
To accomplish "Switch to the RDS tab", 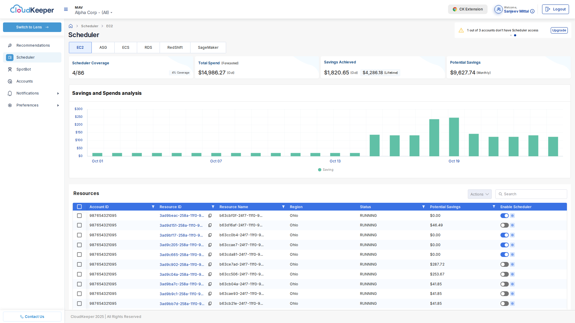I will click(148, 48).
